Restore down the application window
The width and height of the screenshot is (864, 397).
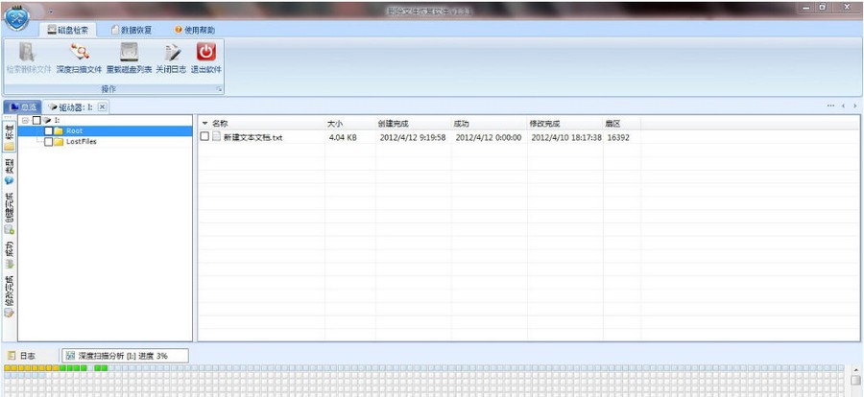[822, 8]
